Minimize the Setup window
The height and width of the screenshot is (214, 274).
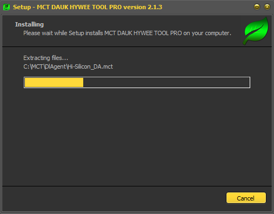(x=257, y=7)
